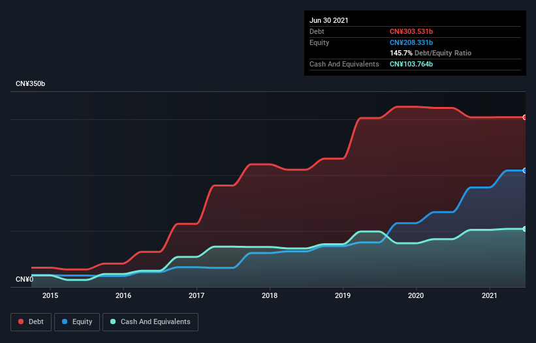The image size is (536, 343).
Task: Toggle the Debt legend button
Action: [x=31, y=322]
